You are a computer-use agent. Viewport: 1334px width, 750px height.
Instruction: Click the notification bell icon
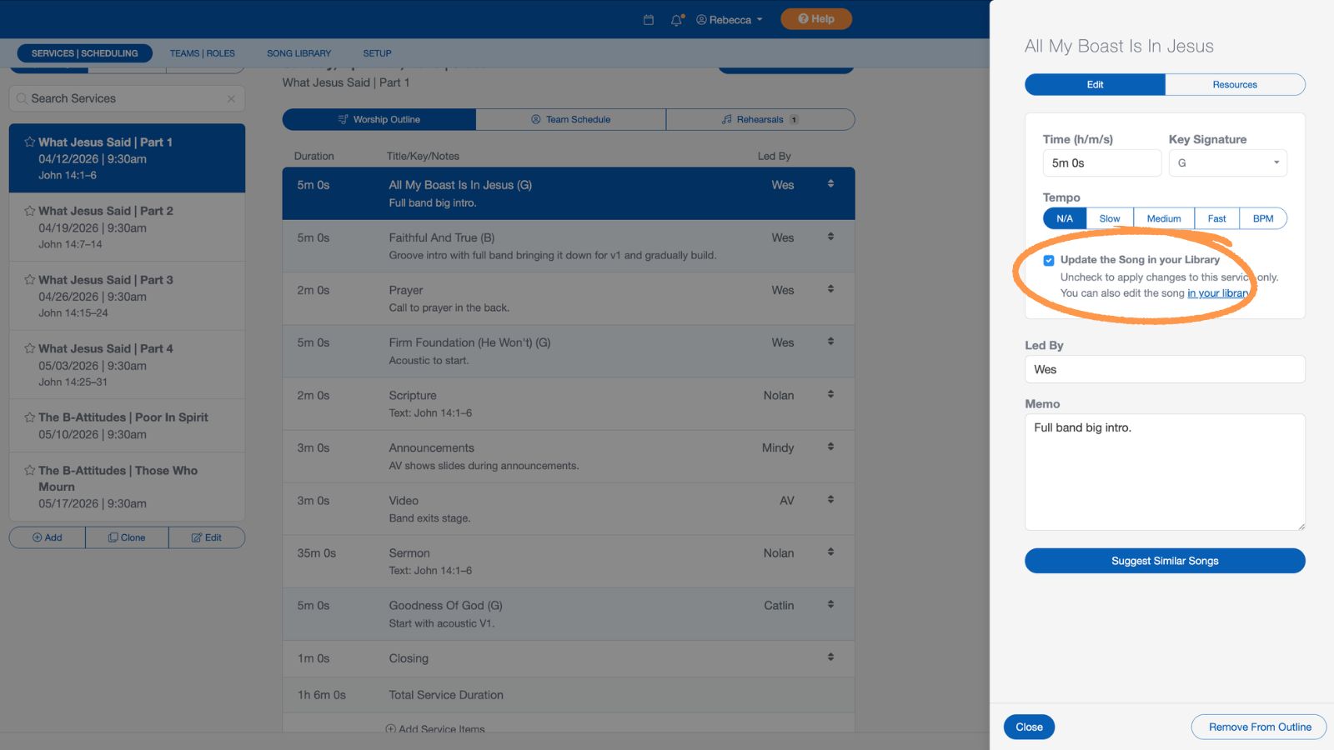pos(676,20)
